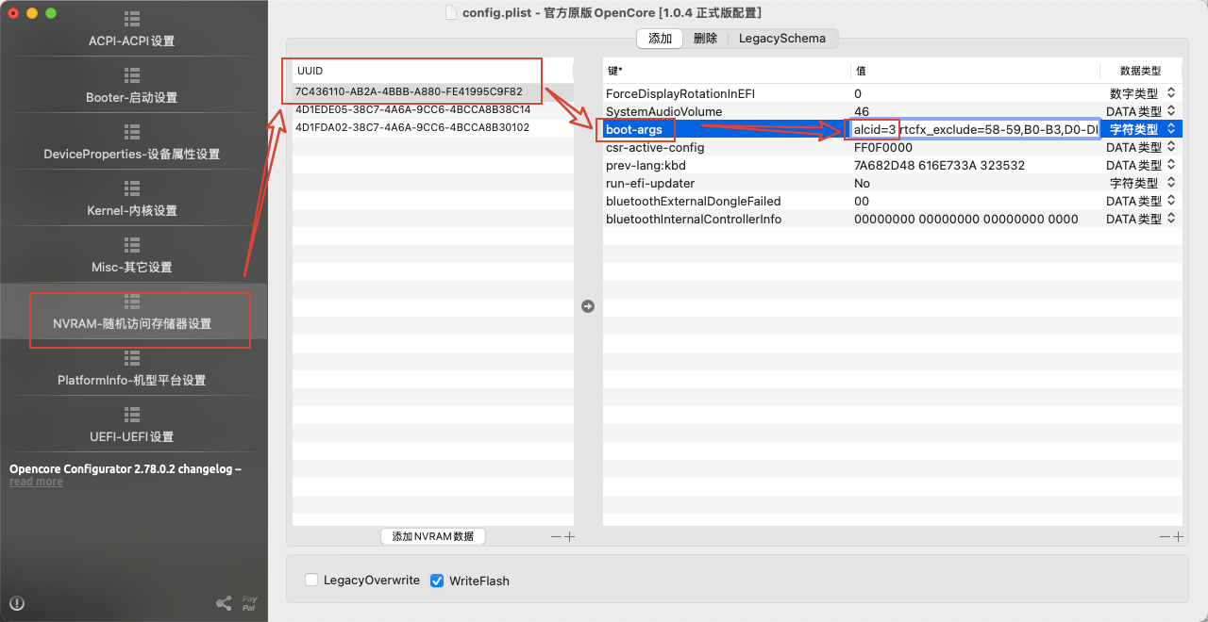This screenshot has width=1208, height=622.
Task: Open data type dropdown for ForceDisplayRotationInEFI
Action: pos(1141,93)
